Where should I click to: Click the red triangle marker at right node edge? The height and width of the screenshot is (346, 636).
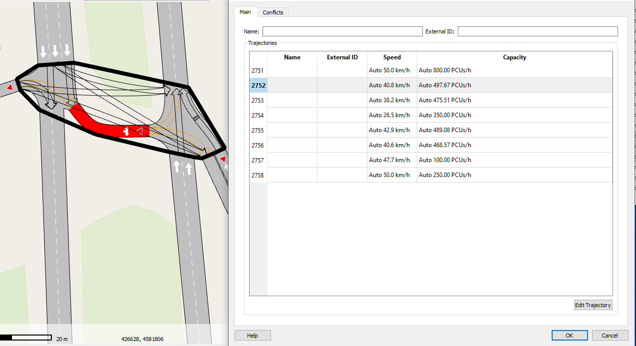pyautogui.click(x=223, y=159)
